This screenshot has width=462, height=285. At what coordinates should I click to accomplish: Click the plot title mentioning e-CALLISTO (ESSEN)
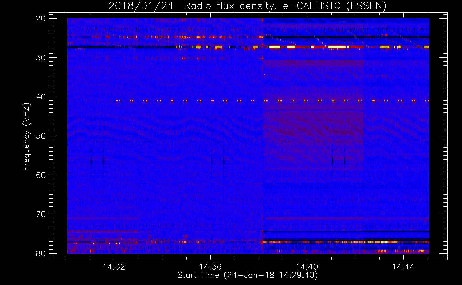(x=248, y=6)
